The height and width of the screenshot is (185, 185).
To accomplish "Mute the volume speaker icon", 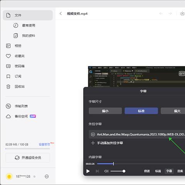I will 106,171.
